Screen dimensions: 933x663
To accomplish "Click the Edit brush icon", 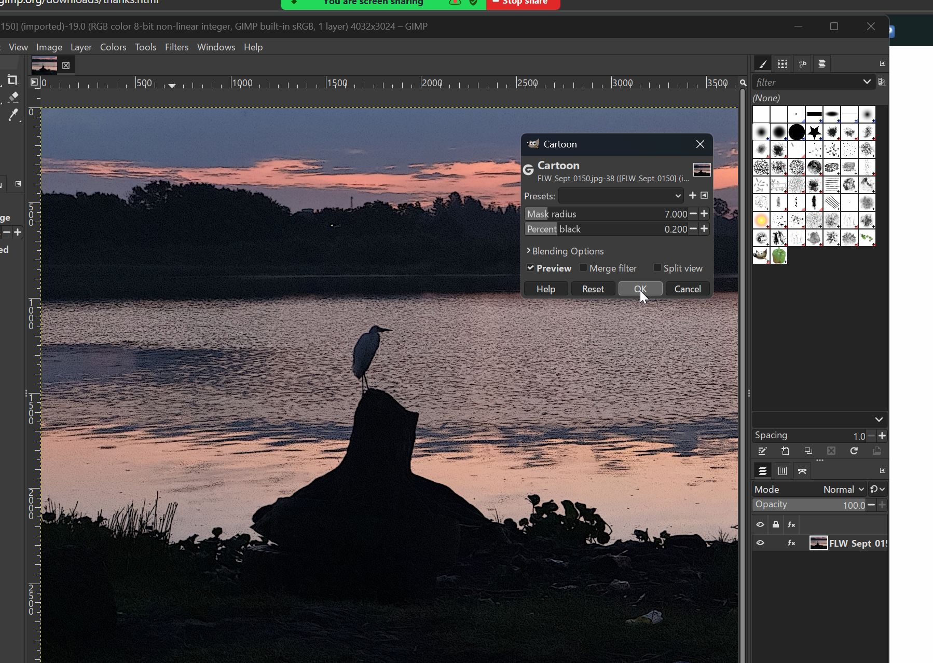I will (x=762, y=451).
